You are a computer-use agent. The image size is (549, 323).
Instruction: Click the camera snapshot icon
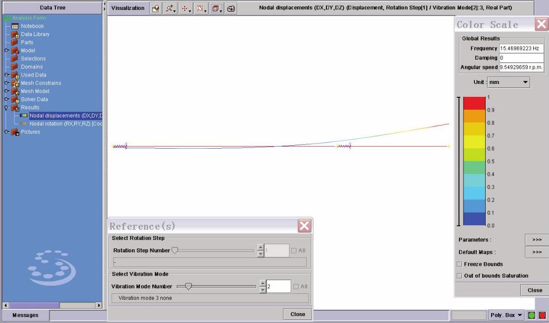[x=231, y=8]
